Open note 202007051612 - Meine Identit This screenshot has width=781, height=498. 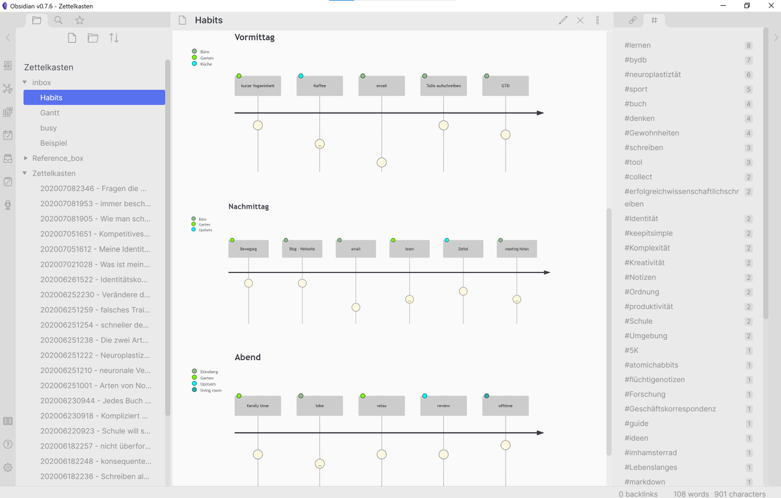[x=94, y=249]
